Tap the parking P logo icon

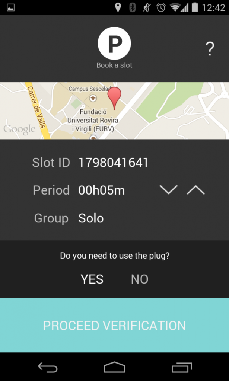pos(114,44)
